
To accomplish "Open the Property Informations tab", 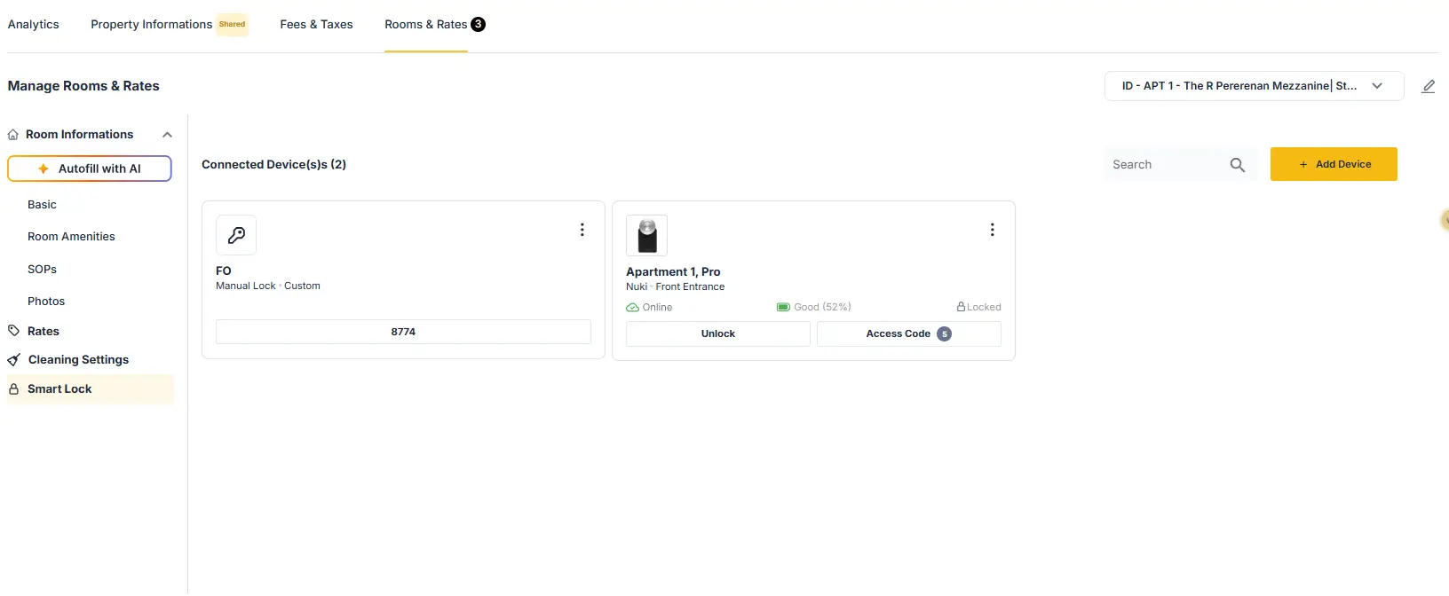I will (x=151, y=25).
